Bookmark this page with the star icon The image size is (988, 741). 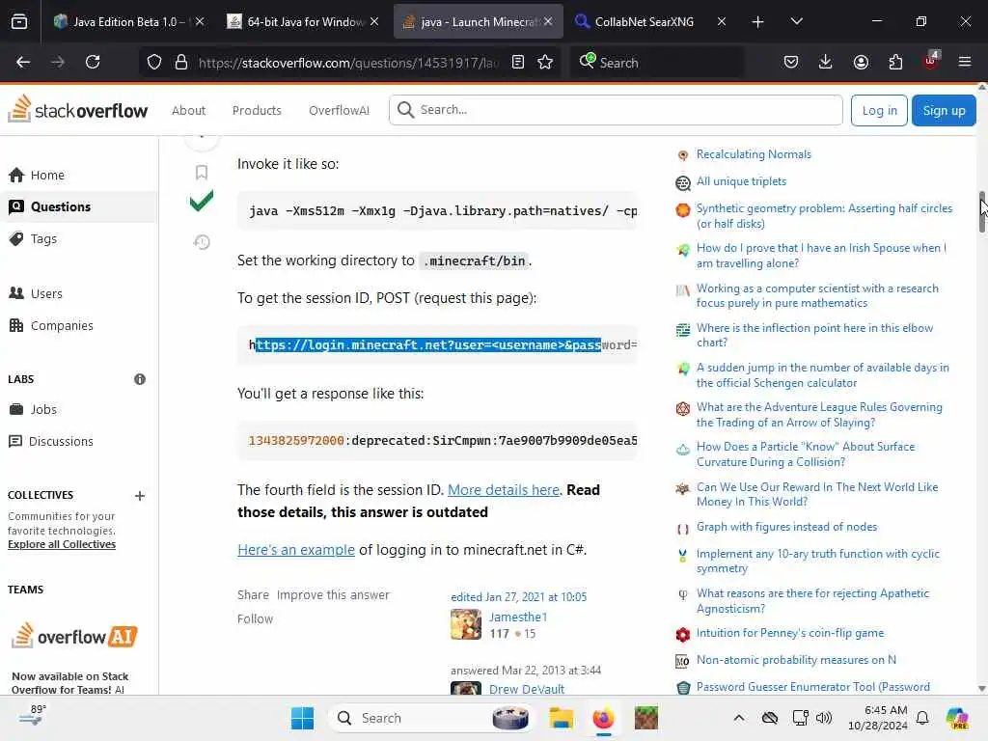[546, 63]
